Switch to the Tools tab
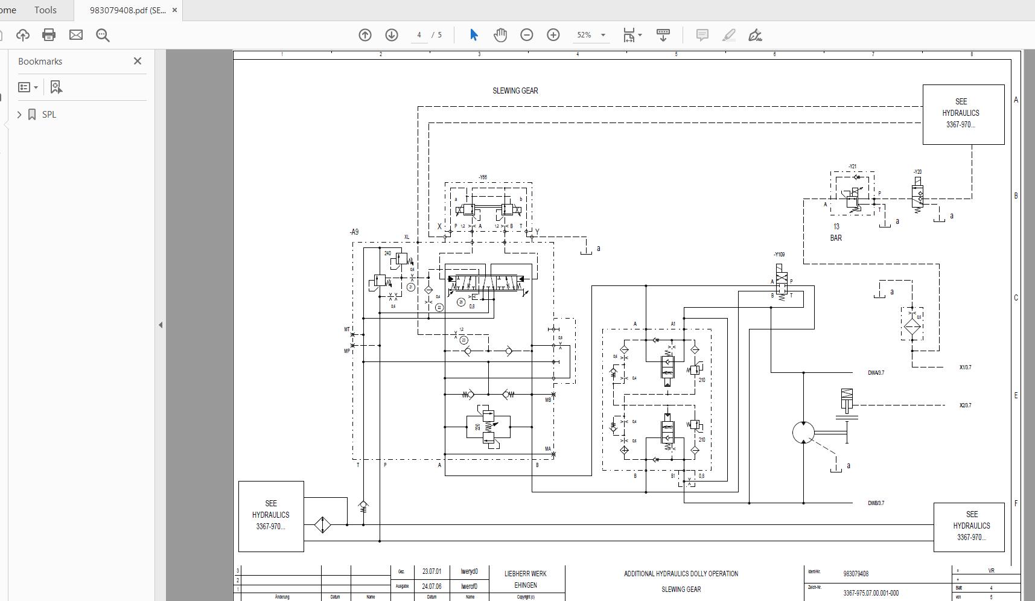This screenshot has width=1035, height=601. (x=45, y=10)
